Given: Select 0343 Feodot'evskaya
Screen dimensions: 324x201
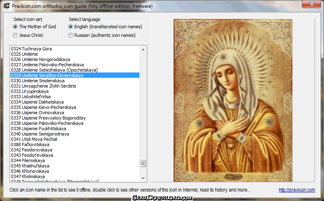Looking at the screenshot, I should click(75, 155).
